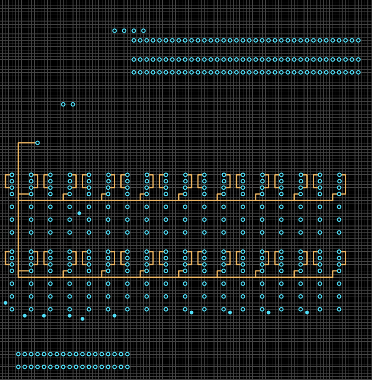Click rightmost pad of the bottommost pad row
The image size is (372, 380).
pos(127,367)
